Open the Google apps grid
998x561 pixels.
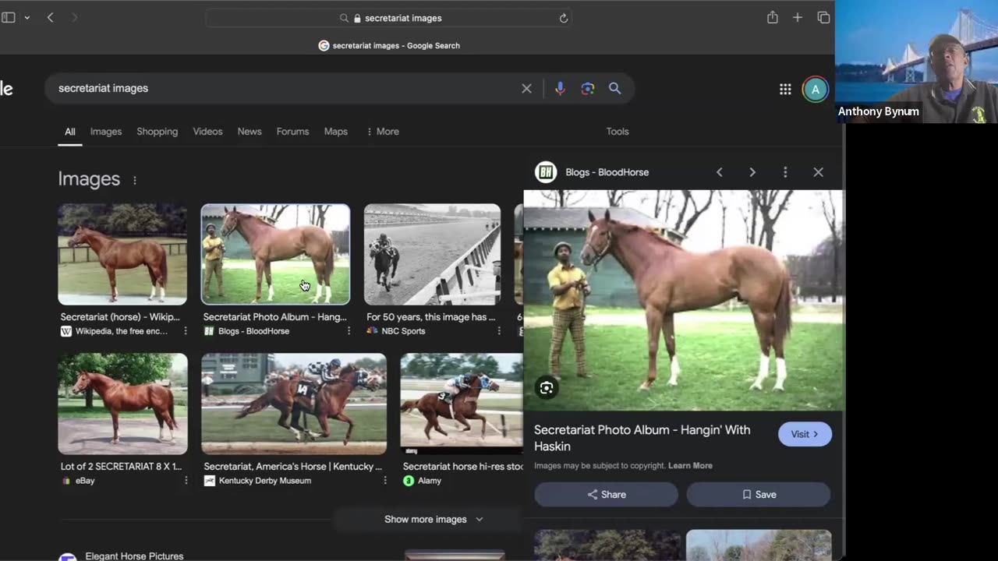785,90
